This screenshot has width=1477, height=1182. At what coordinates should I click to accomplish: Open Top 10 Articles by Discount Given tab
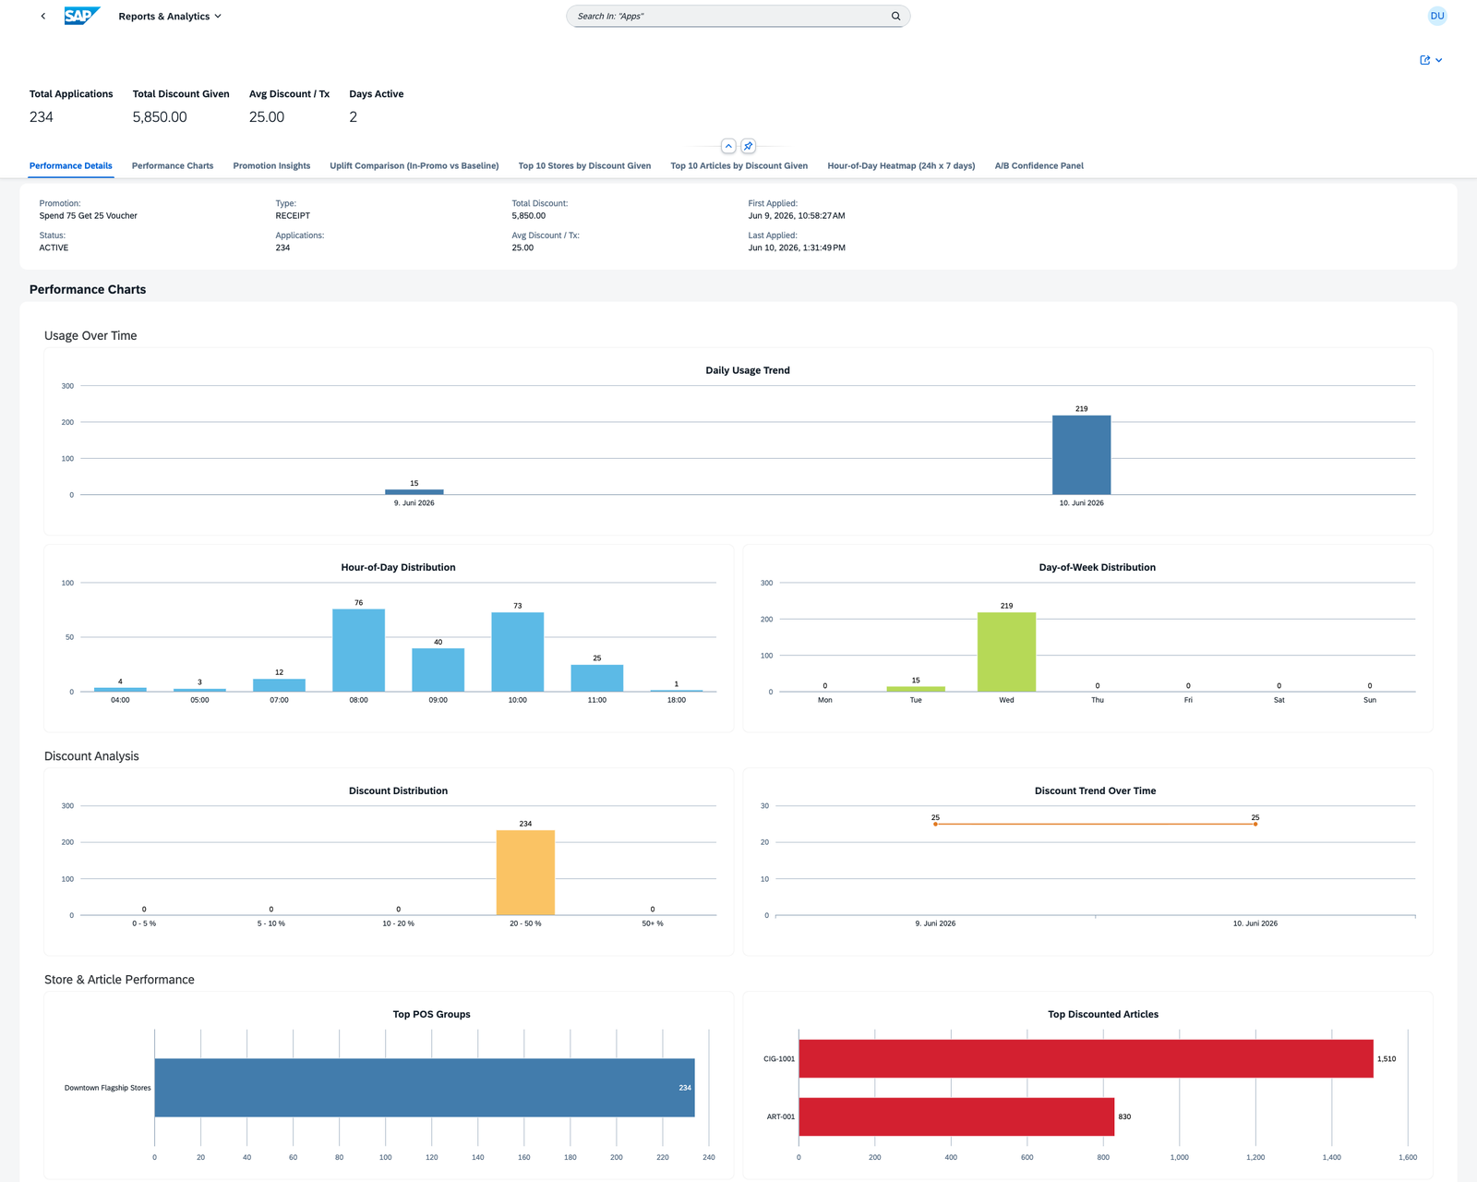tap(739, 166)
